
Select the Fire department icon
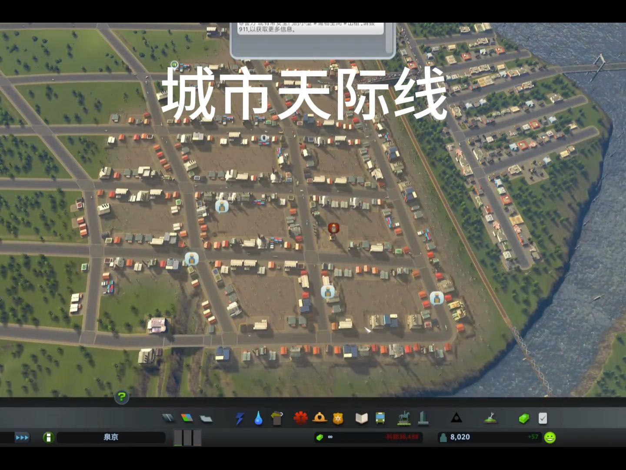pyautogui.click(x=319, y=419)
